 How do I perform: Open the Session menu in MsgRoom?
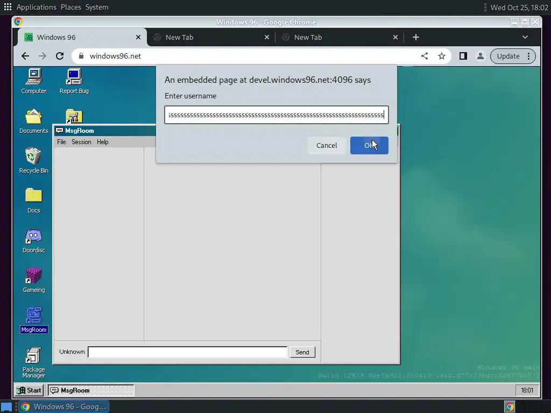pyautogui.click(x=81, y=142)
